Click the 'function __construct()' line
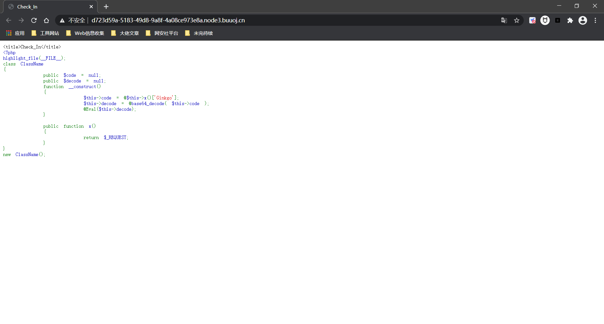The height and width of the screenshot is (324, 604). pyautogui.click(x=72, y=87)
